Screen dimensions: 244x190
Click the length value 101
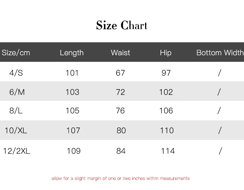[72, 73]
